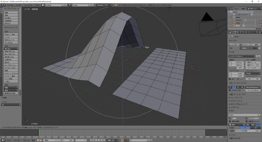Click the play animation forward button

[99, 140]
